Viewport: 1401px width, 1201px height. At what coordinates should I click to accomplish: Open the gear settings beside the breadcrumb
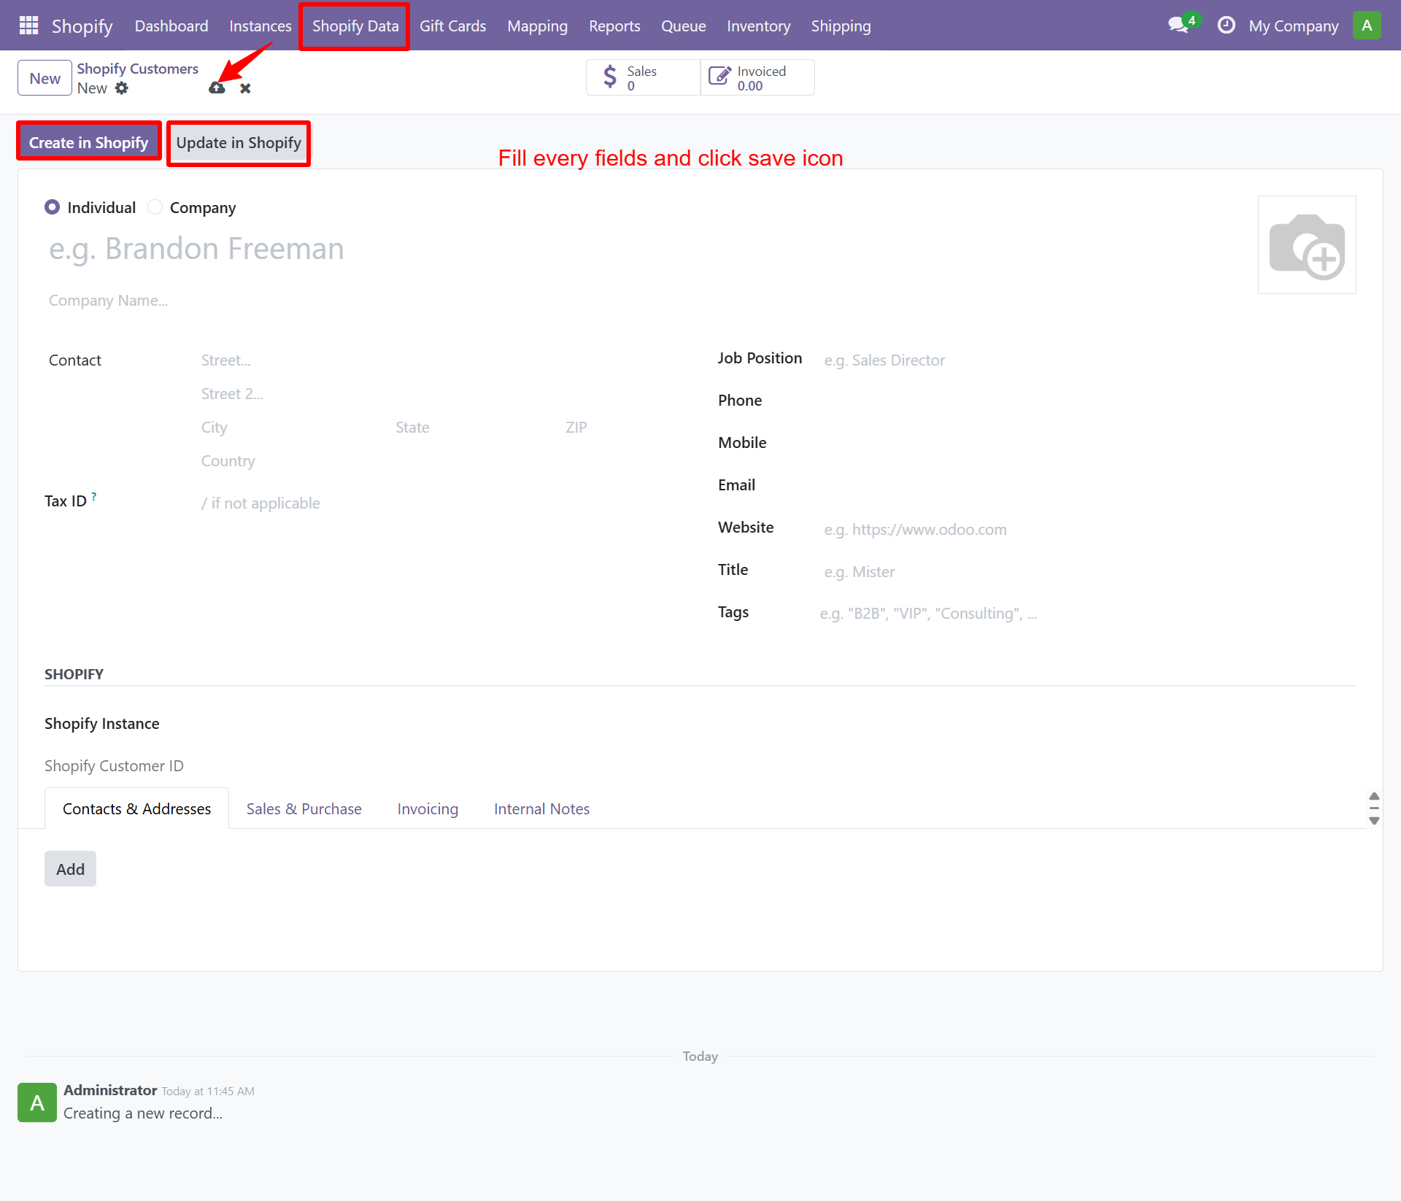click(122, 88)
